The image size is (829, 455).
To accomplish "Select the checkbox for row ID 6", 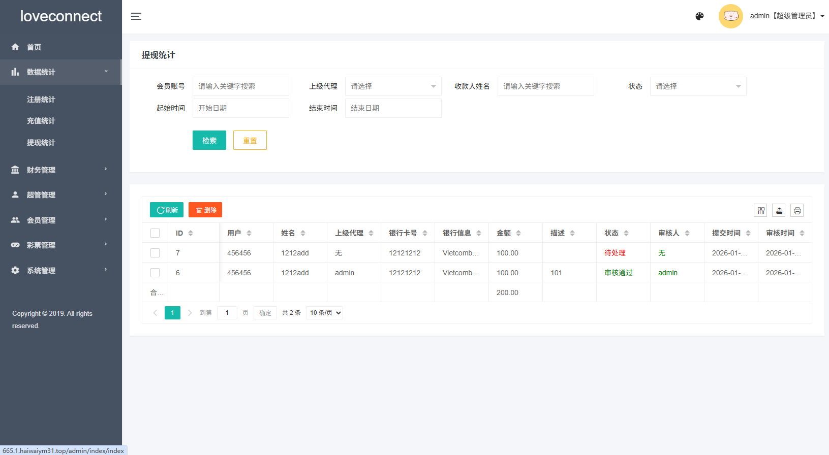I will [x=155, y=273].
